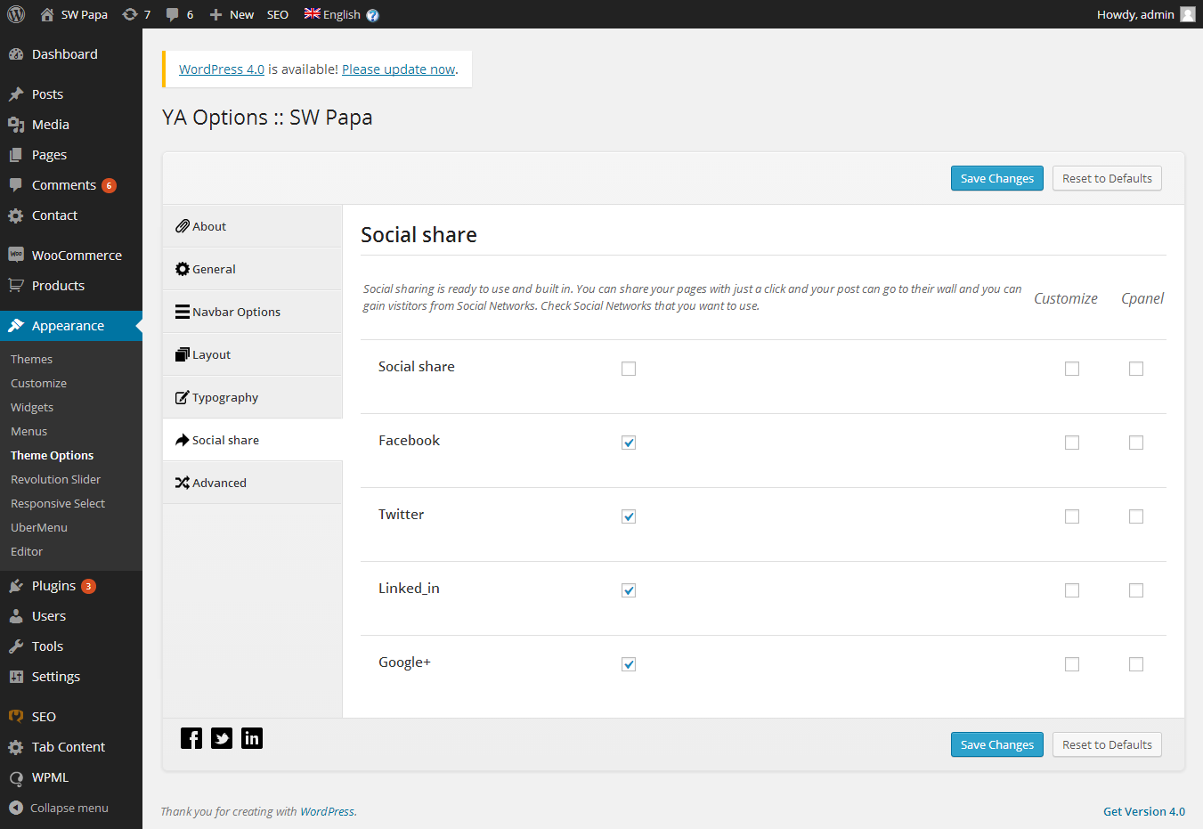Click the updates icon showing 7
This screenshot has width=1203, height=829.
[x=130, y=14]
